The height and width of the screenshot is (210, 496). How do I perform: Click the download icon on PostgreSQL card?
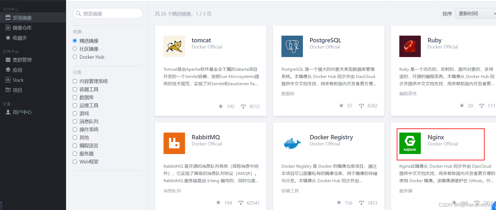coord(361,106)
